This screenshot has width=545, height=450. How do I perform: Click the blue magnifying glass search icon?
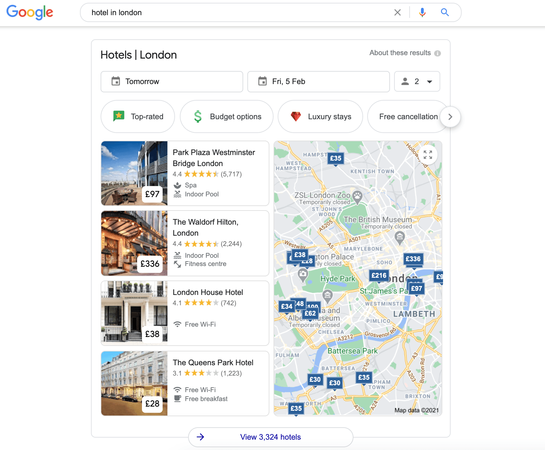tap(445, 12)
